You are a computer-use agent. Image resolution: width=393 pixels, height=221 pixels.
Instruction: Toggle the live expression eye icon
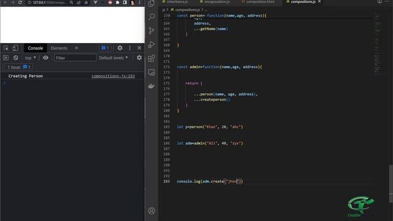pos(45,58)
